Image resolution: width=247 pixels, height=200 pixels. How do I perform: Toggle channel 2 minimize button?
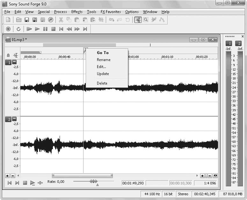(14, 119)
